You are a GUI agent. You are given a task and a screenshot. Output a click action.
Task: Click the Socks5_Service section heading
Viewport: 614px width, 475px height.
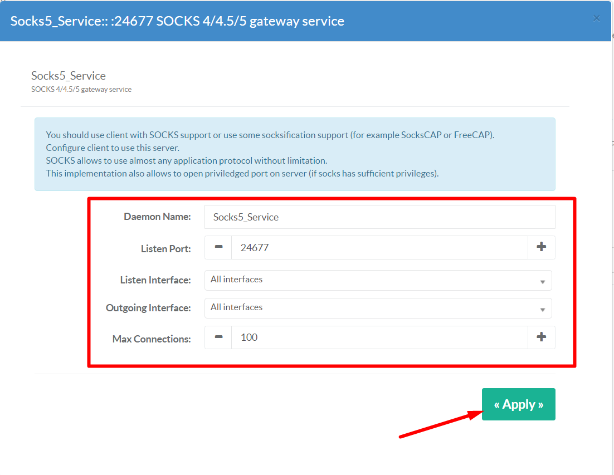point(69,76)
